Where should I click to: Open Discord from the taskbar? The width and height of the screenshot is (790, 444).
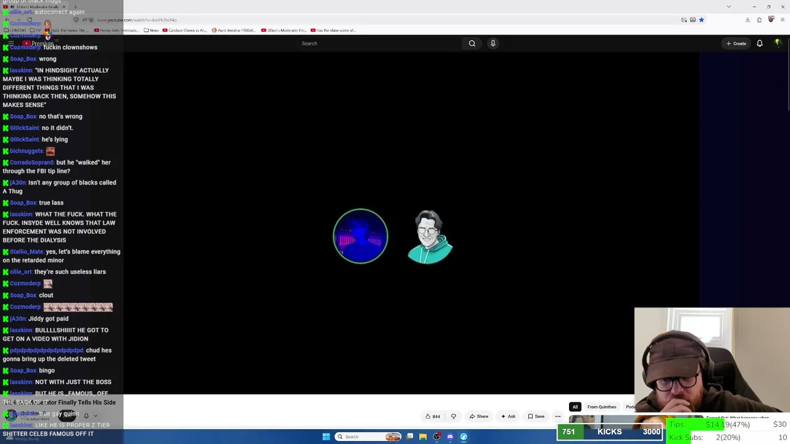coord(450,437)
